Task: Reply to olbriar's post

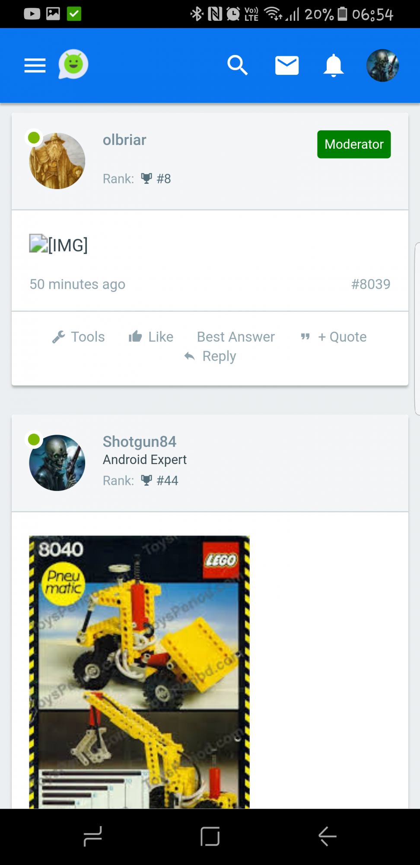Action: (210, 356)
